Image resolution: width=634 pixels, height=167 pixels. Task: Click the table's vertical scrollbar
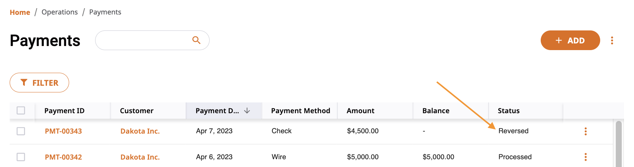[618, 144]
